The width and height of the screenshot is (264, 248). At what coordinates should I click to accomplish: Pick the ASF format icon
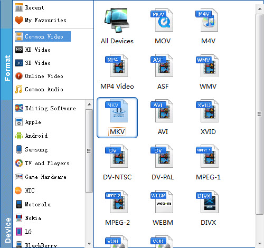162,65
